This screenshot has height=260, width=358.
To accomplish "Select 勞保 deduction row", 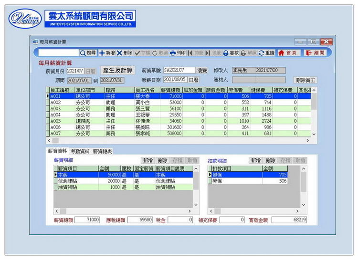I will [x=248, y=181].
